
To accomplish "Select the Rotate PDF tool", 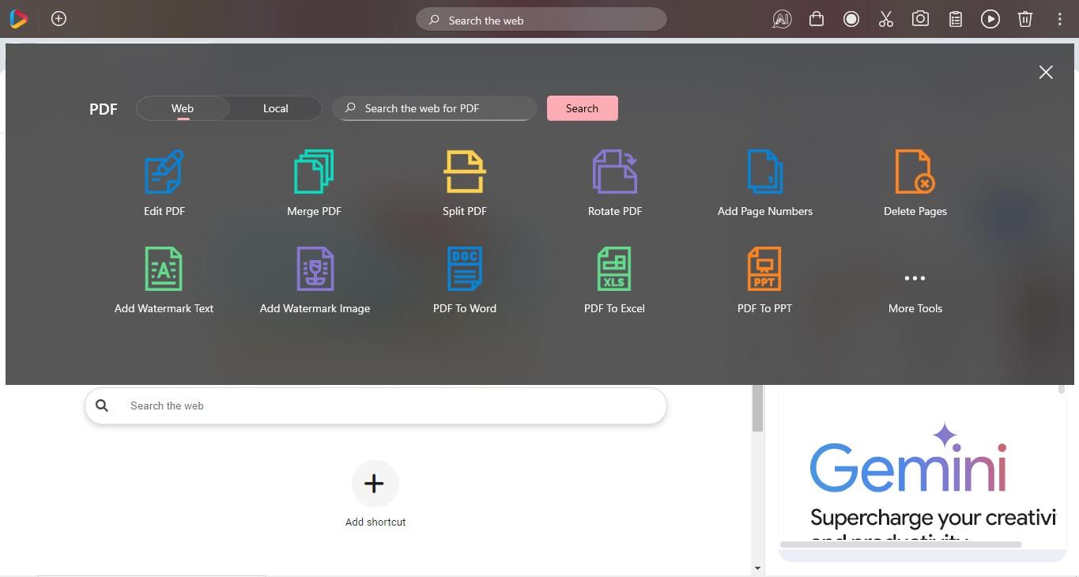I will [x=614, y=182].
